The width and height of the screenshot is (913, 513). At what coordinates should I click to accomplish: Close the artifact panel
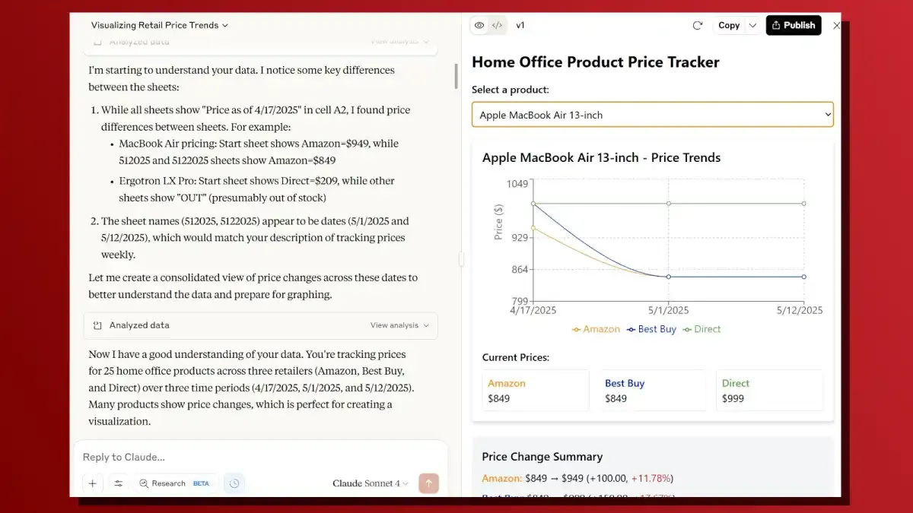(x=836, y=25)
